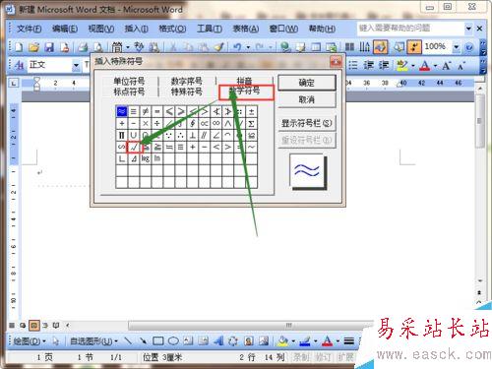
Task: Open Word help question mark icon
Action: [469, 47]
